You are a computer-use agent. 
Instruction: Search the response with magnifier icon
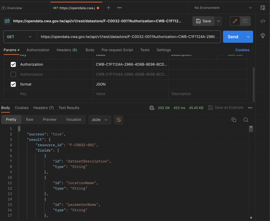click(246, 120)
